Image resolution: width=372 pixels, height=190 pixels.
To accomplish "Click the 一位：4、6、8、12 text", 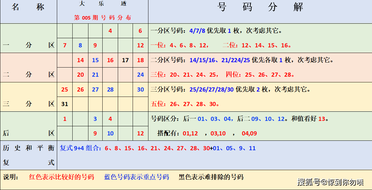I will pos(180,45).
